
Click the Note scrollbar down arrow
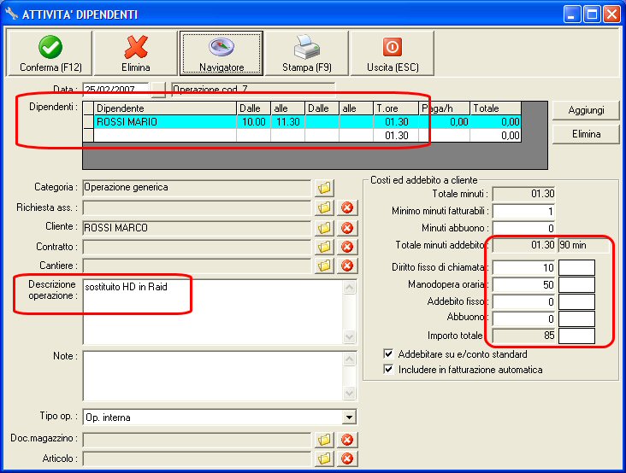pos(349,394)
